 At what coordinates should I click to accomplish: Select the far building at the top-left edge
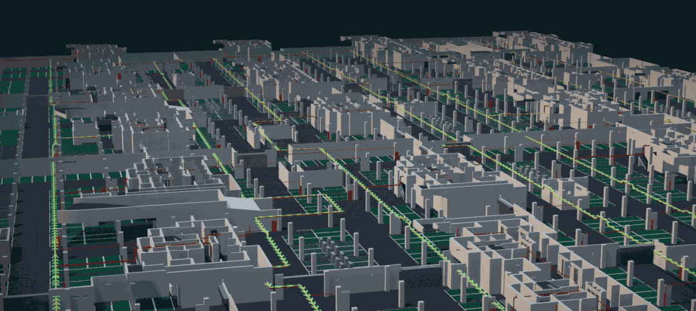click(97, 52)
